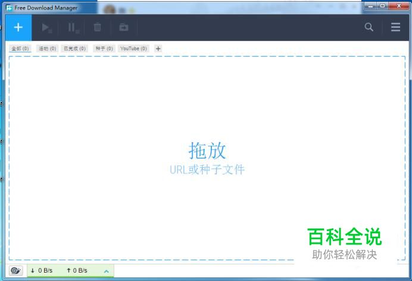The image size is (412, 281).
Task: Open the hamburger main menu
Action: [395, 27]
